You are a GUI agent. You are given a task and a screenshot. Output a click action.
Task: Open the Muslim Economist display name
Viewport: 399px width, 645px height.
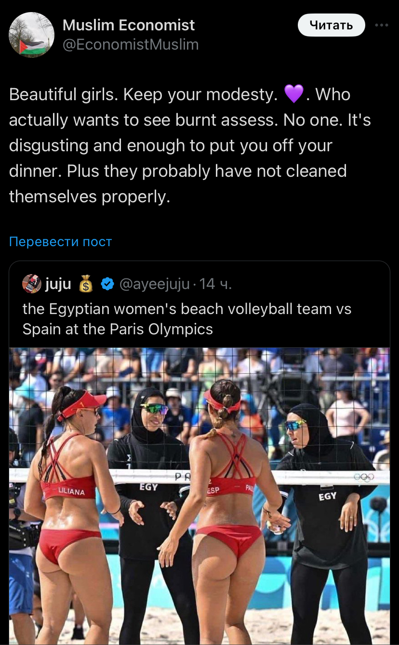[x=129, y=25]
